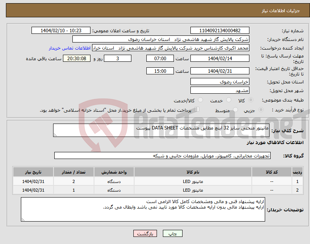
Task: Click the announcement date-time field 1404/02/10 - 10:23
Action: pyautogui.click(x=61, y=31)
